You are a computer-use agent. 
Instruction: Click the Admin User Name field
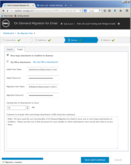(x=43, y=70)
